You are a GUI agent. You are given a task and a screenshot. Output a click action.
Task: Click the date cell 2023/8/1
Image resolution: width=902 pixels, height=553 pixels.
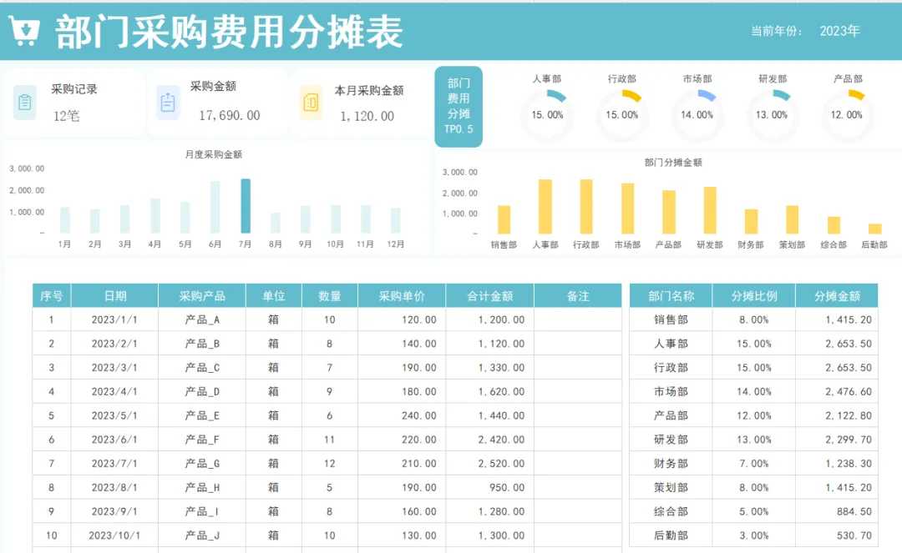pyautogui.click(x=114, y=488)
